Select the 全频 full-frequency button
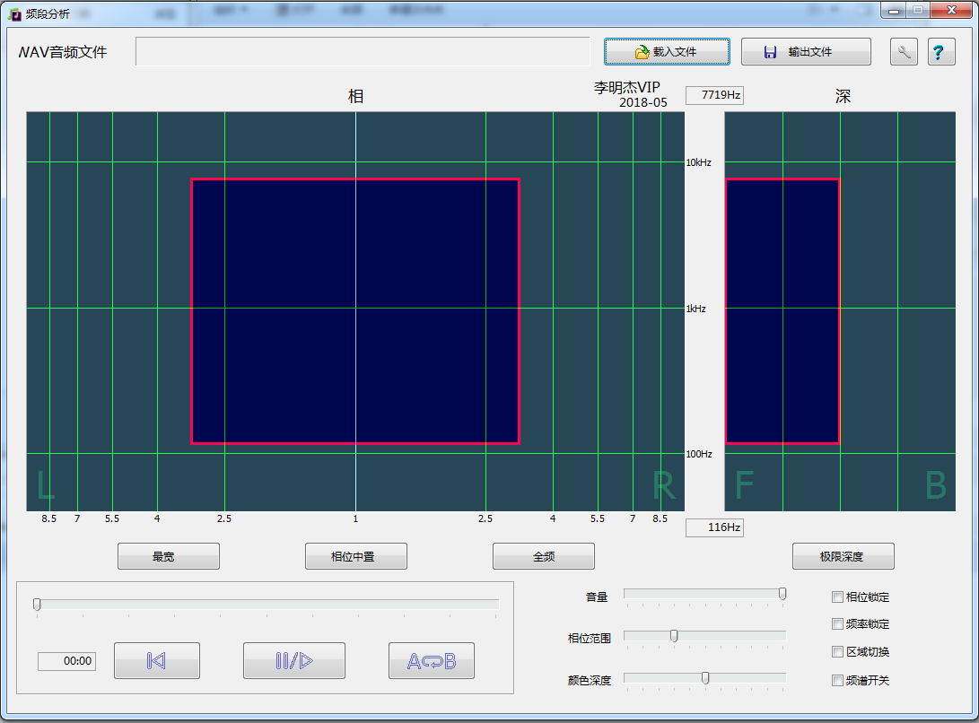979x723 pixels. pyautogui.click(x=543, y=556)
